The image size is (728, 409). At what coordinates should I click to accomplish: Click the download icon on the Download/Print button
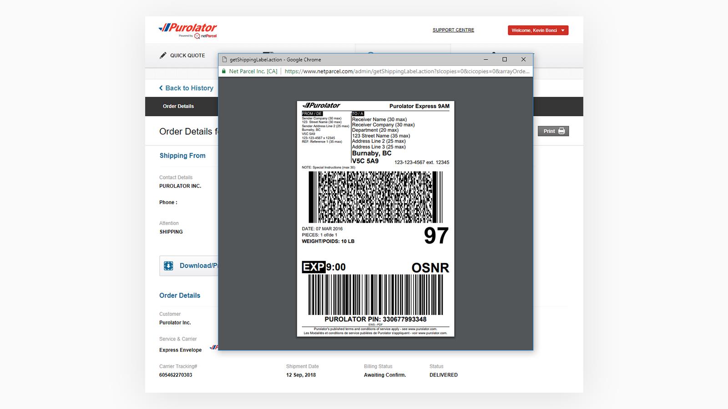pos(168,265)
